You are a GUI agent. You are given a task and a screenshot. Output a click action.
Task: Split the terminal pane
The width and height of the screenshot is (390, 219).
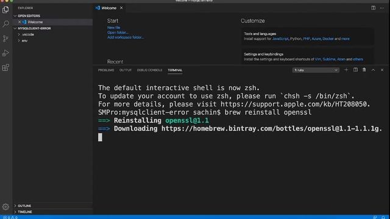click(x=355, y=70)
